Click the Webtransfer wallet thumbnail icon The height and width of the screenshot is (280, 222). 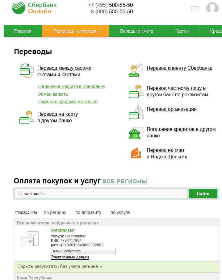point(29,240)
